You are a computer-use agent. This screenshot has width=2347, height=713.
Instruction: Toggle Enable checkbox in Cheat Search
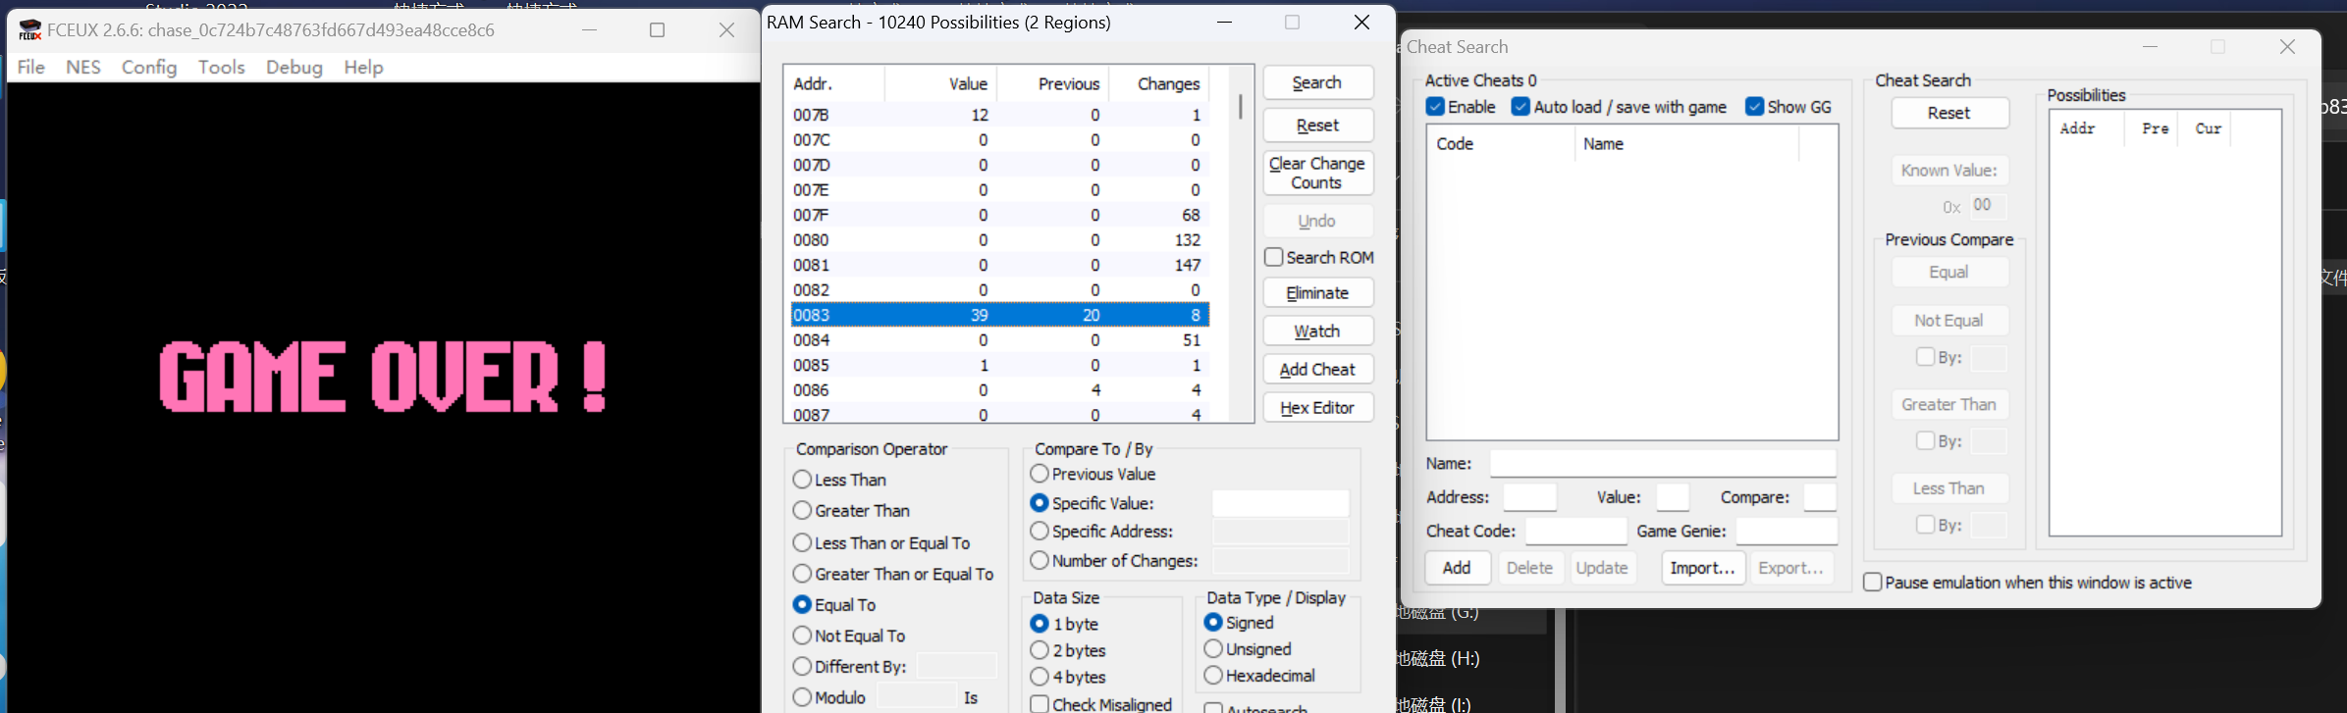point(1461,107)
